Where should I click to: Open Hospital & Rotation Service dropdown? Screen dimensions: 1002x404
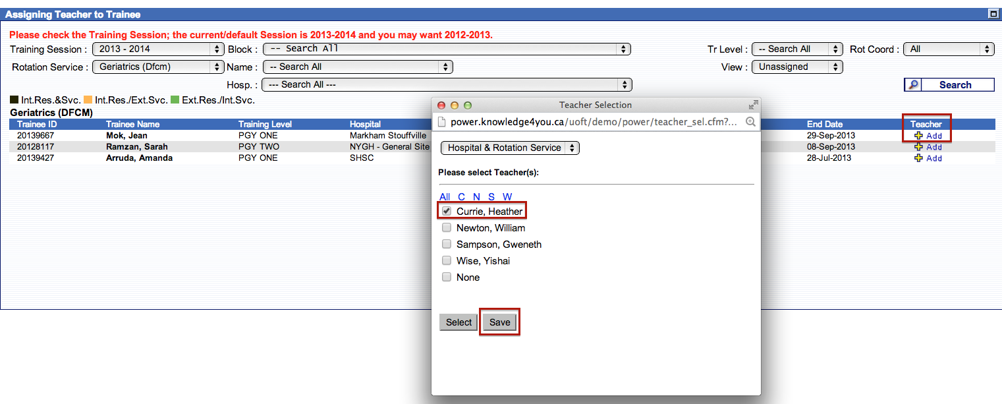tap(509, 148)
